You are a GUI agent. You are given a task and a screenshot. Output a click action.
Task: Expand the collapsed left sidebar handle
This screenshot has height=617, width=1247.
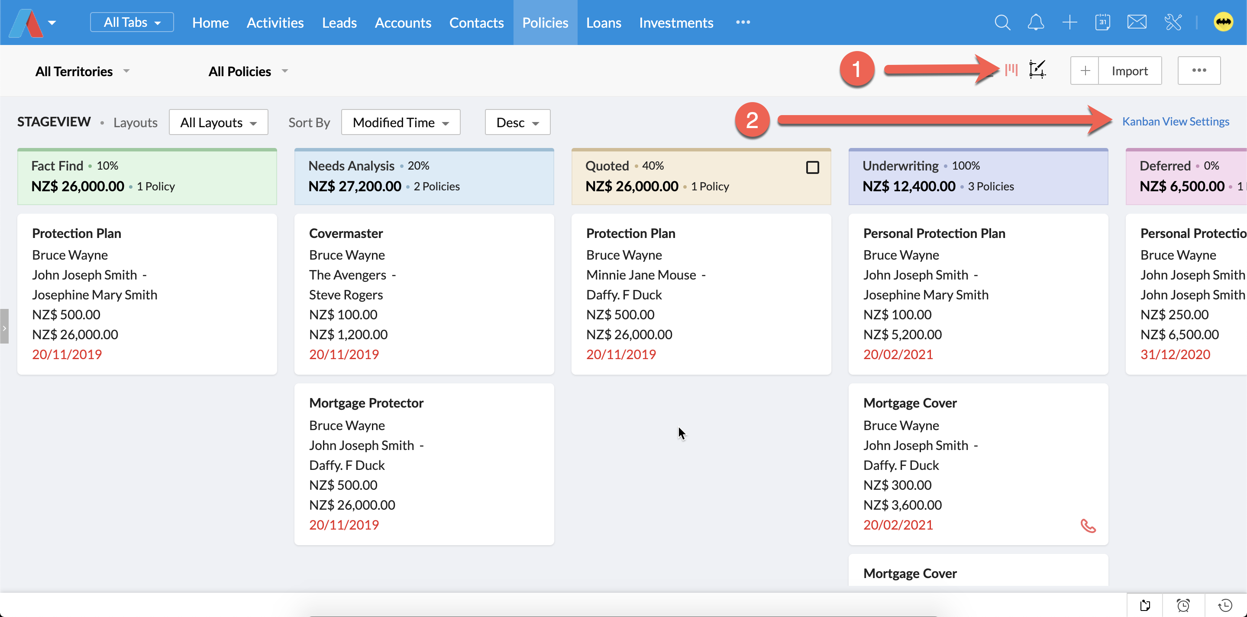pyautogui.click(x=4, y=327)
